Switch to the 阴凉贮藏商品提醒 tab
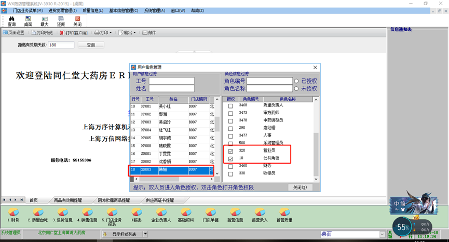Image resolution: width=449 pixels, height=242 pixels. coord(114,200)
